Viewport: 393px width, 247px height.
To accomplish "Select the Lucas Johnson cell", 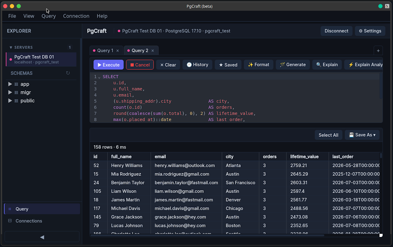I will [129, 226].
